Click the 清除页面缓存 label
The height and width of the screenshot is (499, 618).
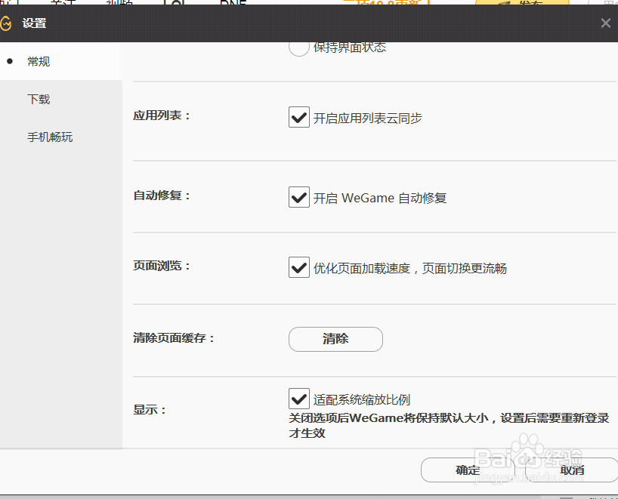(174, 338)
